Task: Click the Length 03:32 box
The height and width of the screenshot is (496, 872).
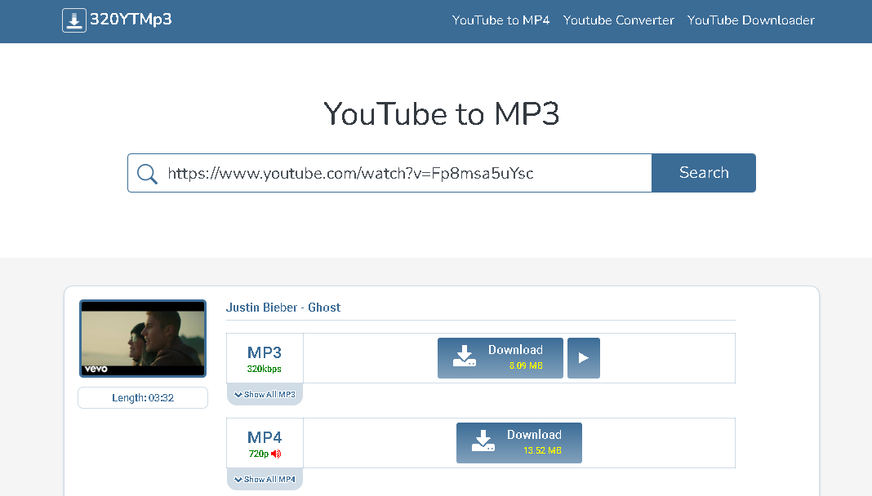Action: pyautogui.click(x=143, y=398)
